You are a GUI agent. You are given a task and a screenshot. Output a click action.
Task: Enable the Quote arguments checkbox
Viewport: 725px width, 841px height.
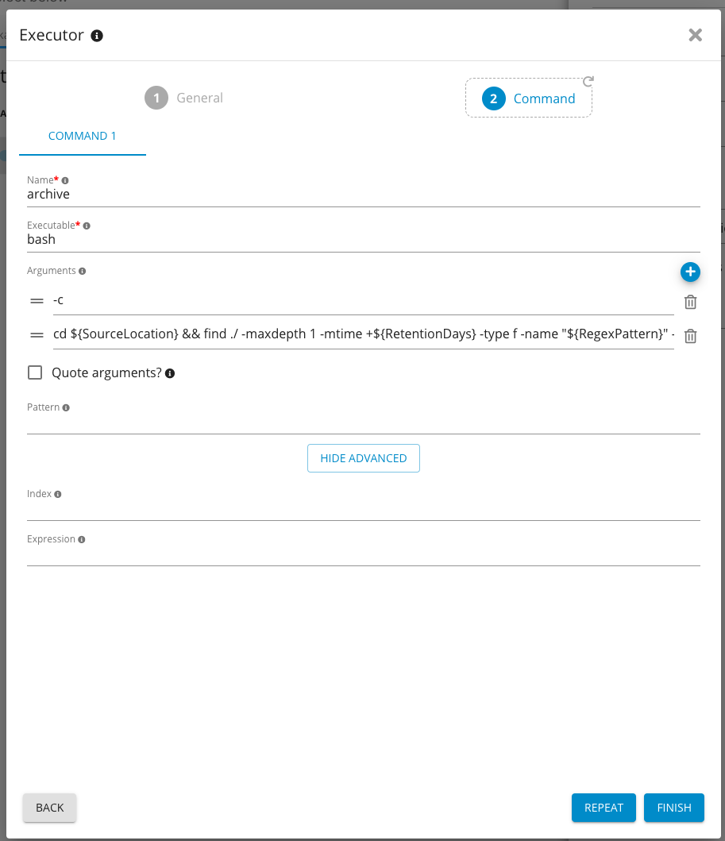[x=35, y=372]
